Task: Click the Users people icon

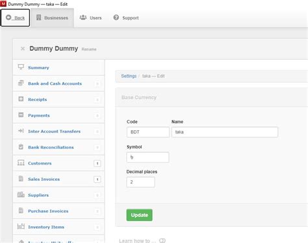Action: pos(83,17)
